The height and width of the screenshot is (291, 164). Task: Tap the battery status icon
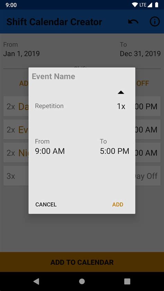point(157,5)
